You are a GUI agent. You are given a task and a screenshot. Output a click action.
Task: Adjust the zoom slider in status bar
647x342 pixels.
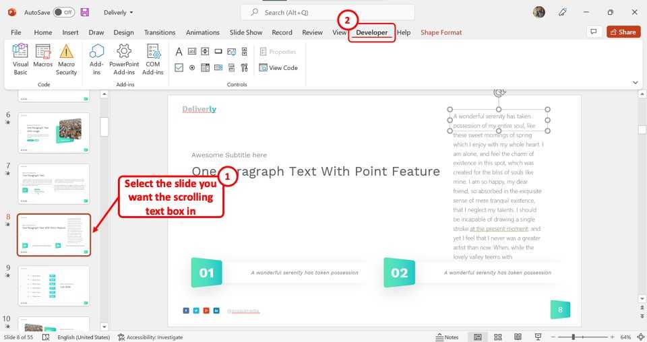click(x=574, y=337)
